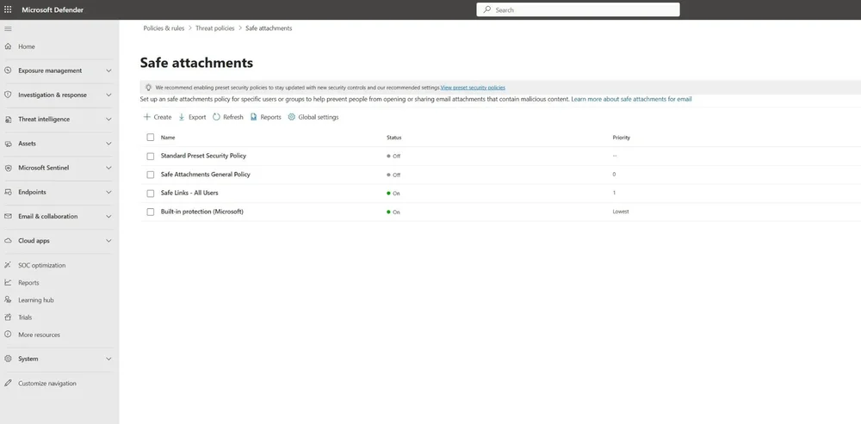This screenshot has width=861, height=424.
Task: Click the Microsoft Sentinel icon
Action: 8,168
